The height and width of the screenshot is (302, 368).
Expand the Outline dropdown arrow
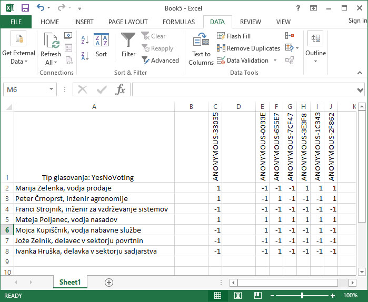(x=316, y=61)
